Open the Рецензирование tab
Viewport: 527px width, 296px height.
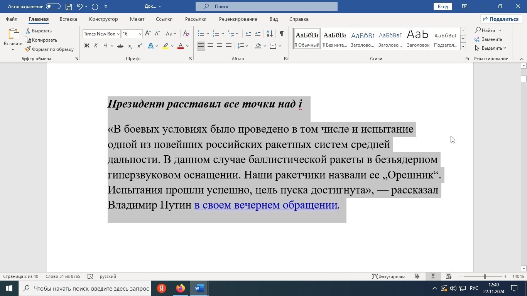[238, 19]
